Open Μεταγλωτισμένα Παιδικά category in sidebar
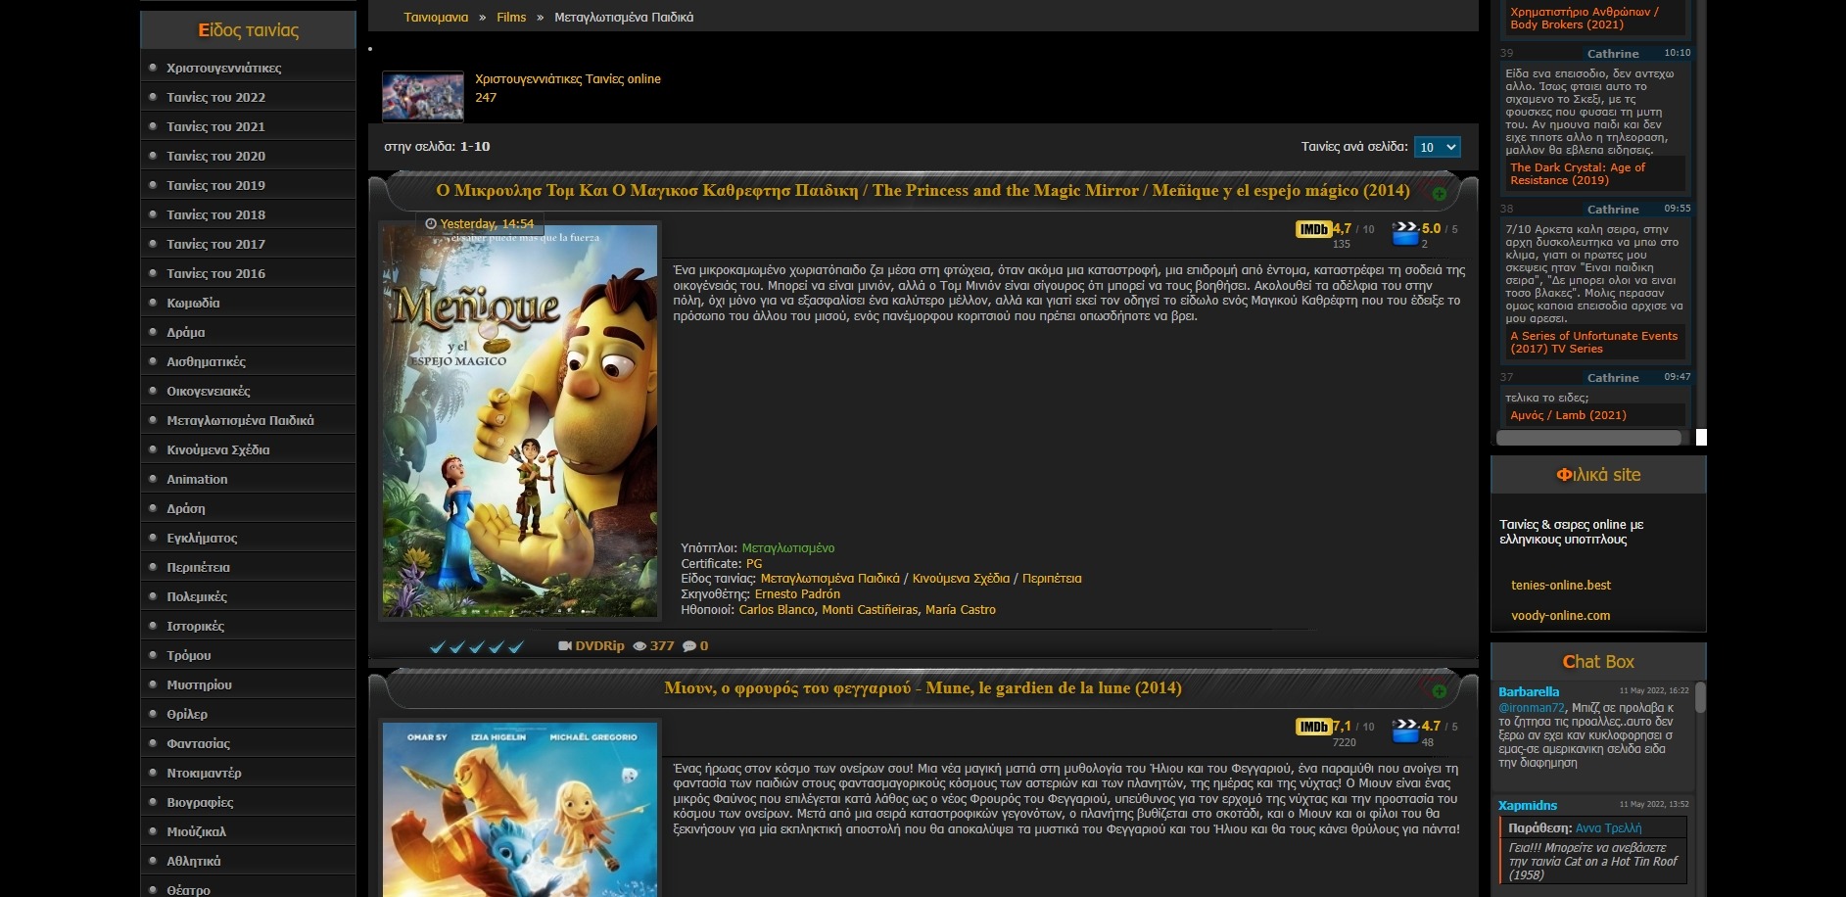1846x897 pixels. [240, 420]
